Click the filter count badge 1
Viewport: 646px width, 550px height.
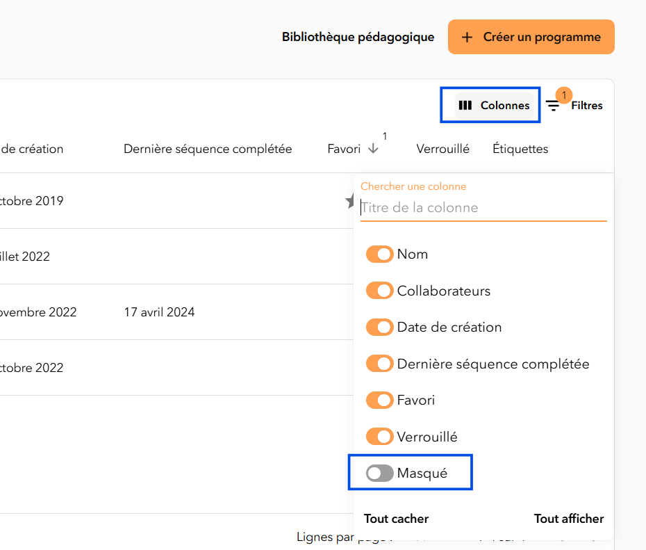click(563, 95)
